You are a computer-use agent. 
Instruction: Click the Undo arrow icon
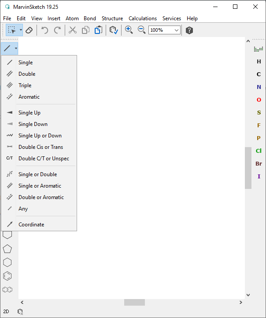coord(44,30)
